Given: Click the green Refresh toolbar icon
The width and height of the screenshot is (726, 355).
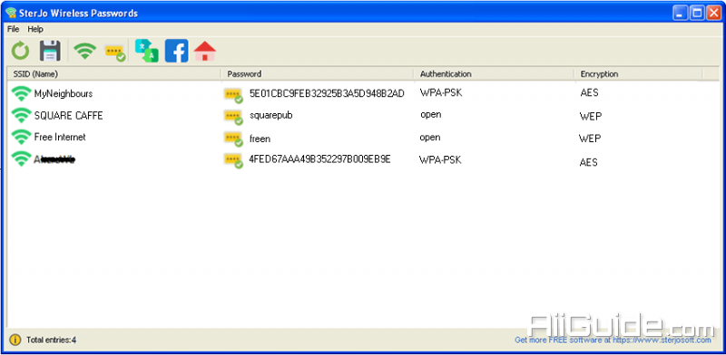Looking at the screenshot, I should click(x=20, y=51).
